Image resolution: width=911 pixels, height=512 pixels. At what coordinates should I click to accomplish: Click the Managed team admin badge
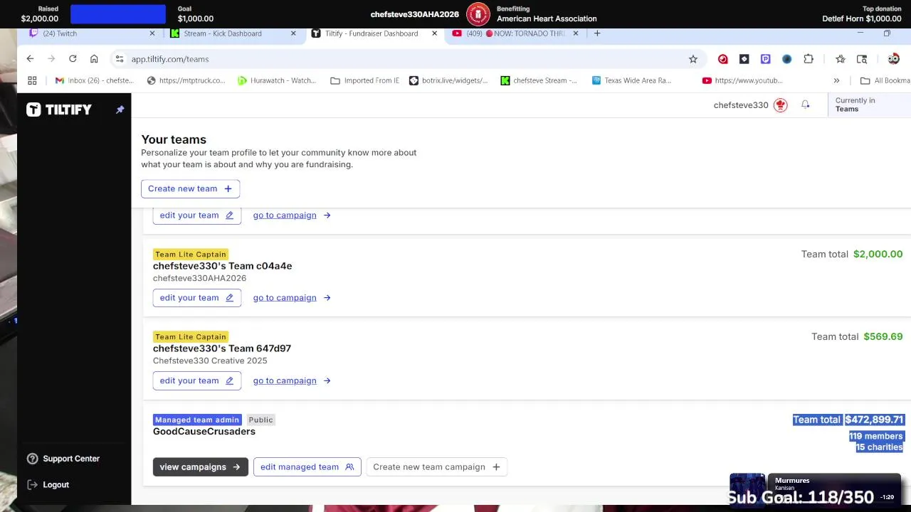coord(197,420)
